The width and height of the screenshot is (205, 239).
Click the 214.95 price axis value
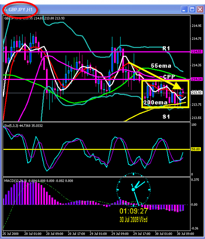tap(197, 26)
